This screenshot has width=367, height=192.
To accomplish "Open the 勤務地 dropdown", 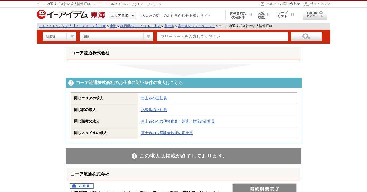I will (x=60, y=37).
